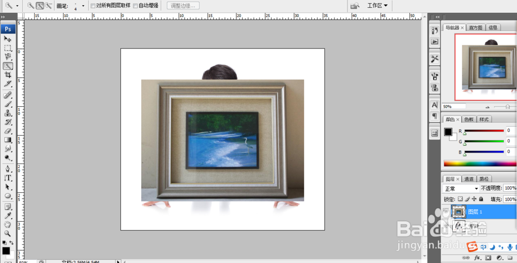
Task: Select the Crop tool
Action: (x=8, y=75)
